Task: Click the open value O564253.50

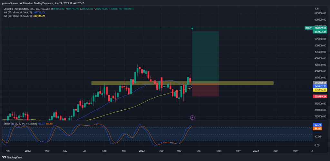Action: point(58,9)
